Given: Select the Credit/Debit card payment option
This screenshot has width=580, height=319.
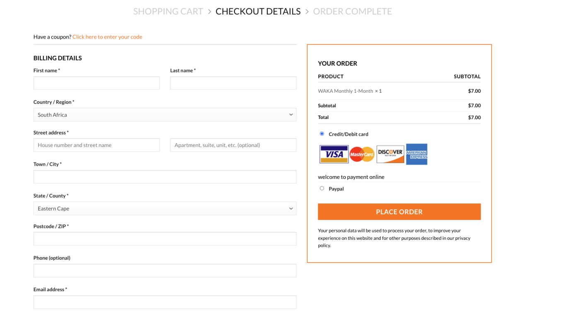Looking at the screenshot, I should (x=322, y=134).
